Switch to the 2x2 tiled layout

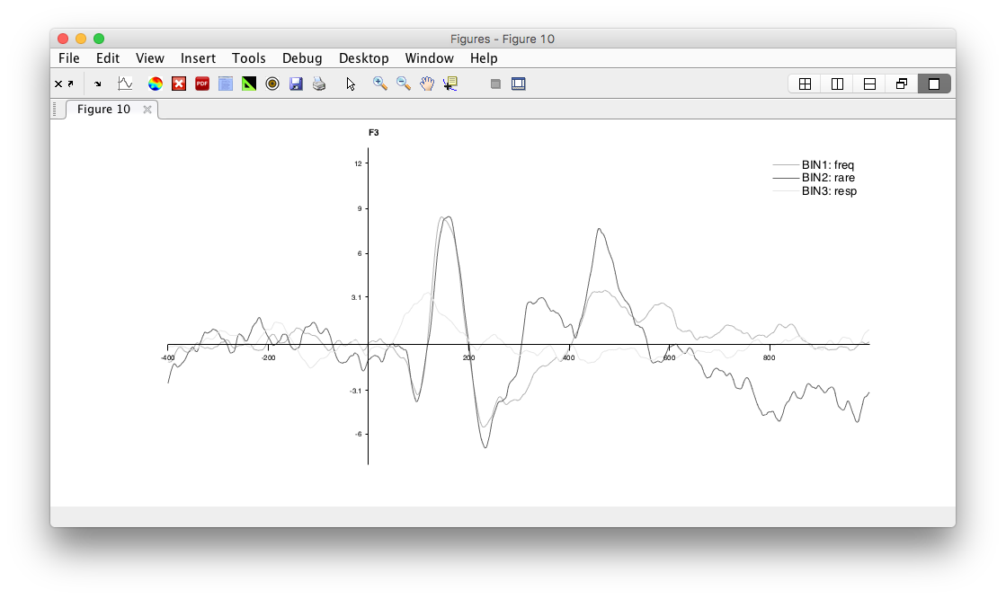coord(805,83)
